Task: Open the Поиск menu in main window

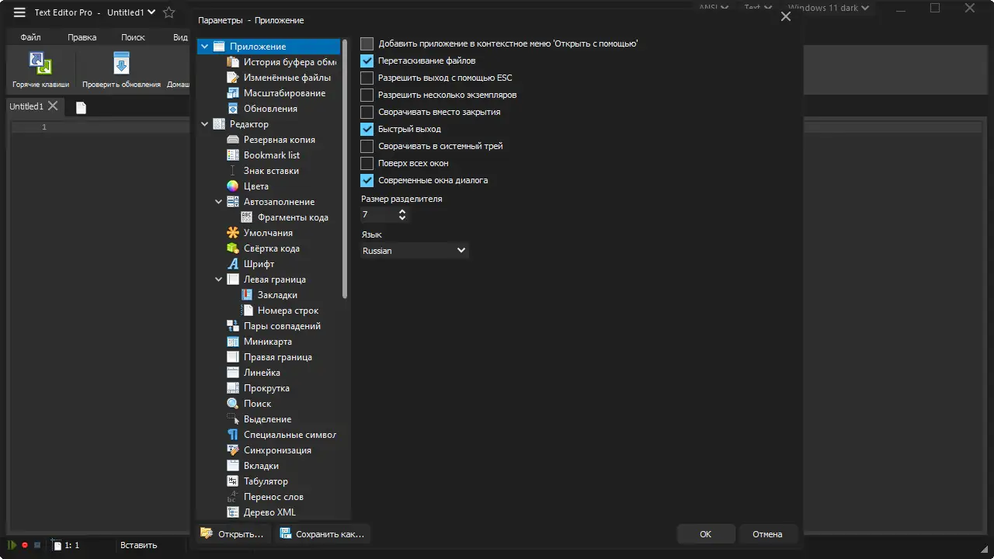Action: pos(133,37)
